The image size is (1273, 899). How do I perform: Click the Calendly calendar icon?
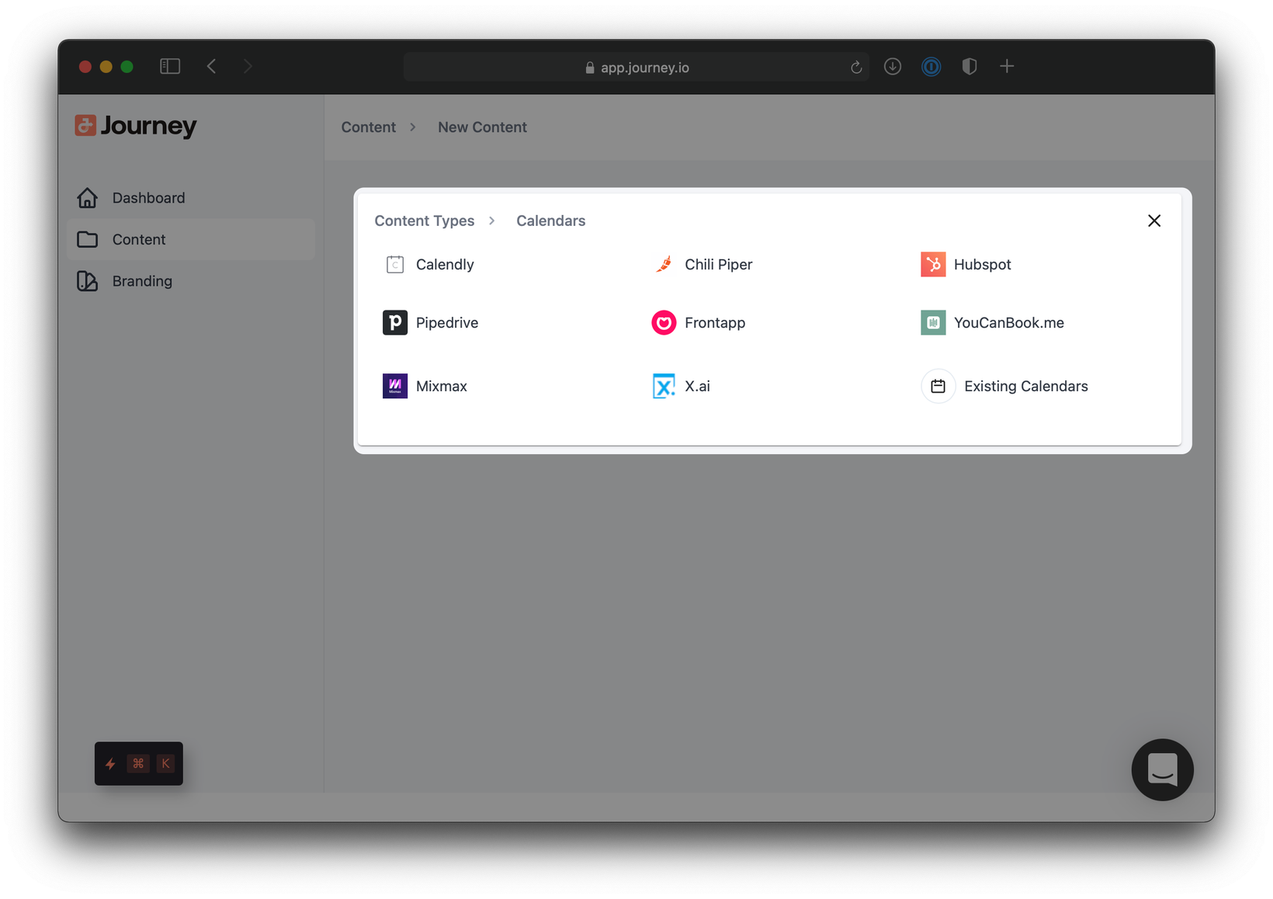[x=395, y=265]
